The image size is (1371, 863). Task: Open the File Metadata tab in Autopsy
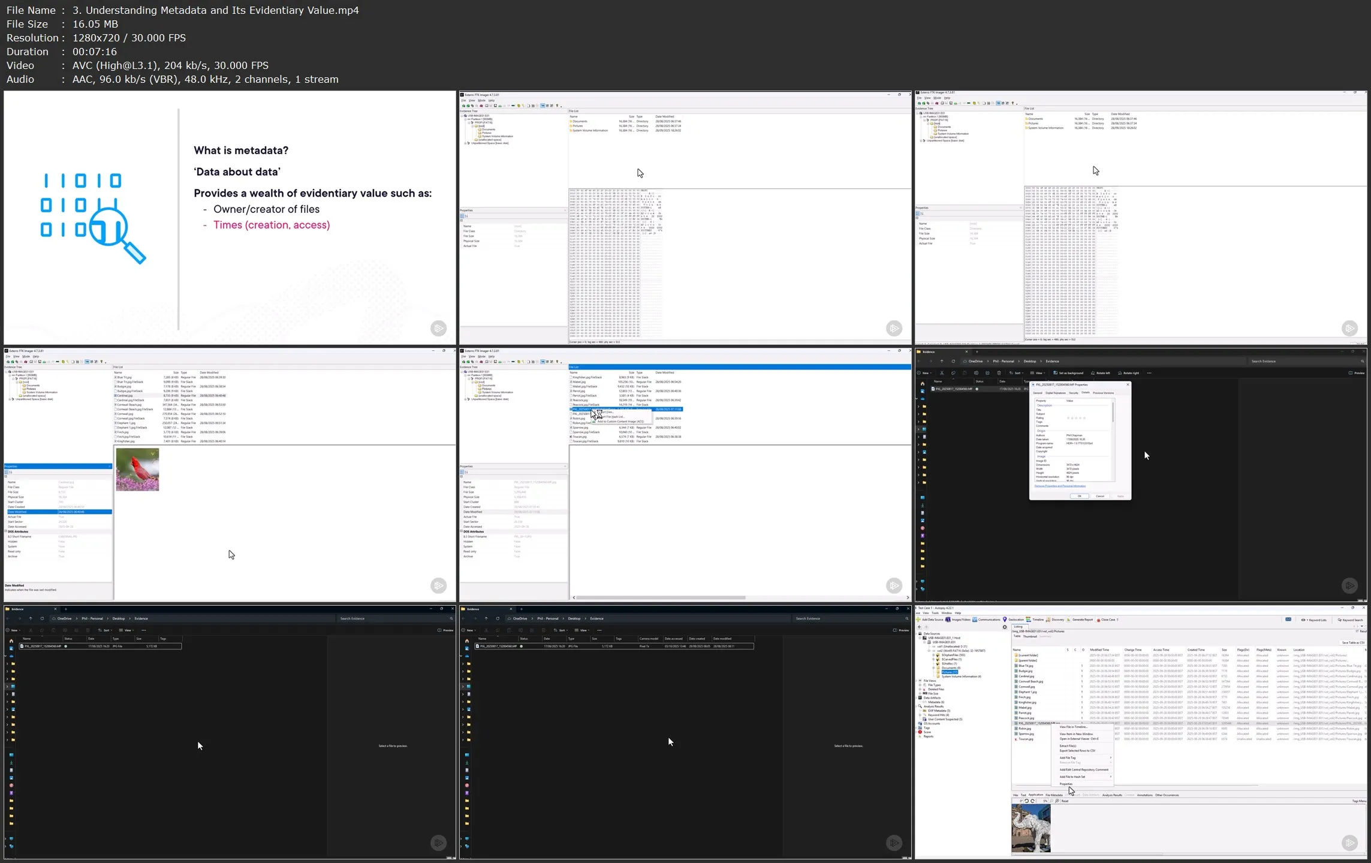click(x=1054, y=795)
